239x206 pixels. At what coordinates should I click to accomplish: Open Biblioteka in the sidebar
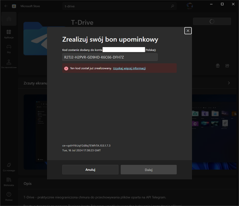(9, 182)
